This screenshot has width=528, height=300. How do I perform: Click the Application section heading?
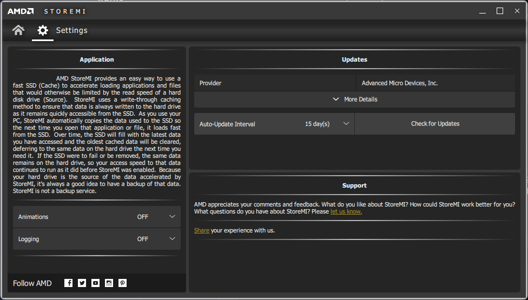point(97,59)
